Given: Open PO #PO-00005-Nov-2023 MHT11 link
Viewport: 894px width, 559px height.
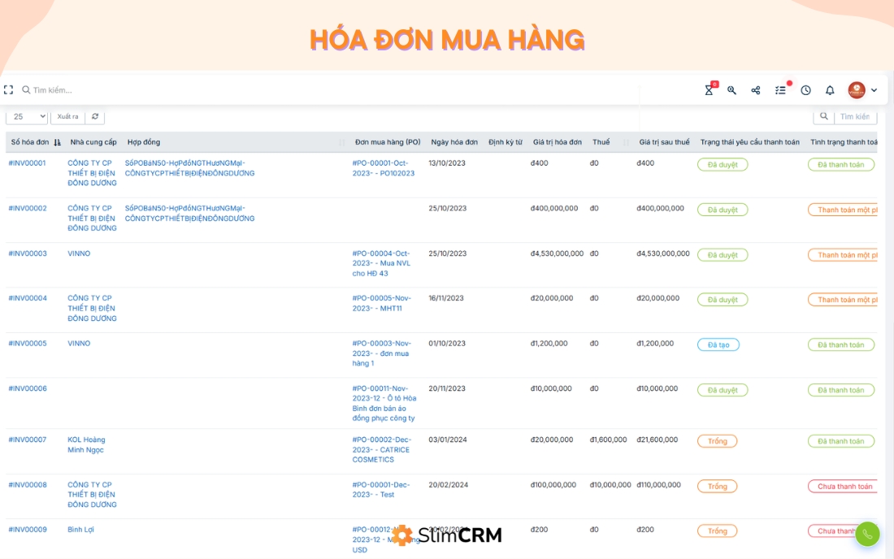Looking at the screenshot, I should (x=381, y=303).
